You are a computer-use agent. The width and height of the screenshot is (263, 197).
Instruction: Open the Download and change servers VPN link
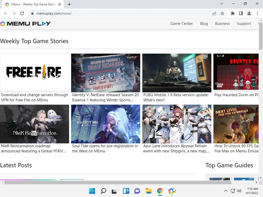point(34,97)
